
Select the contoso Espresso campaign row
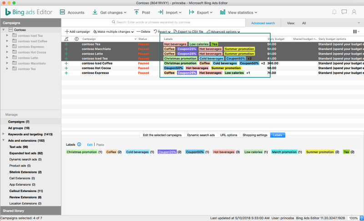[x=212, y=73]
